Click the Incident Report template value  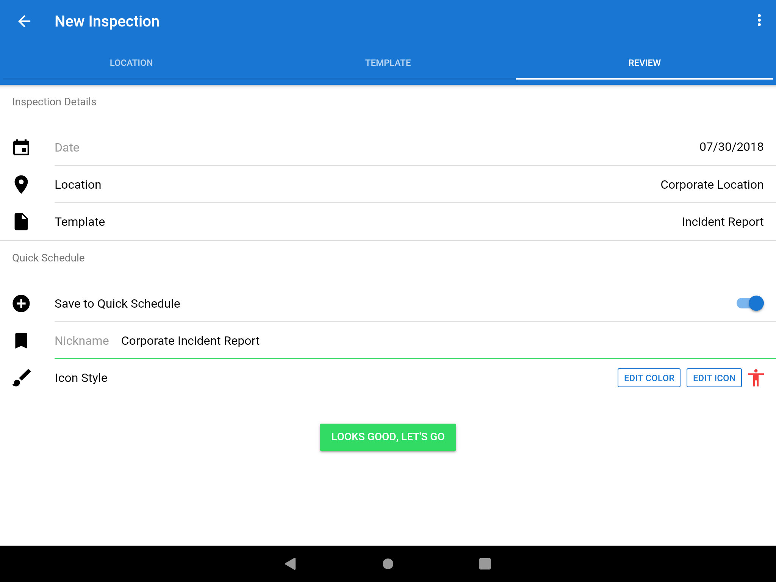tap(723, 222)
